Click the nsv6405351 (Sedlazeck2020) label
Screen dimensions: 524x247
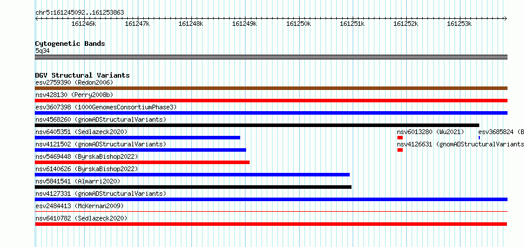pos(81,132)
